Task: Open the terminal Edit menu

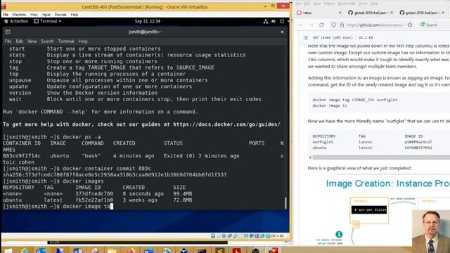Action: point(19,41)
